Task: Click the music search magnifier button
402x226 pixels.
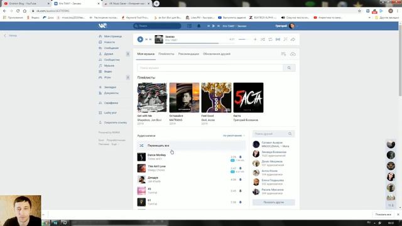Action: 289,68
